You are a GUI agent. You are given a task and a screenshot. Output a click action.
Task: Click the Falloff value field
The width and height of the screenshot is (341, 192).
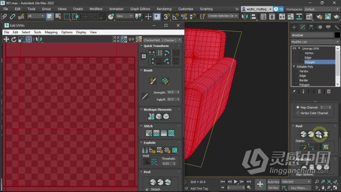point(172,100)
